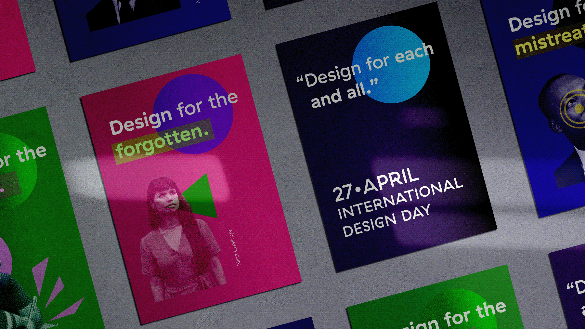The image size is (585, 329).
Task: Click the "INTERNATIONAL" line on the dark poster
Action: coord(400,199)
